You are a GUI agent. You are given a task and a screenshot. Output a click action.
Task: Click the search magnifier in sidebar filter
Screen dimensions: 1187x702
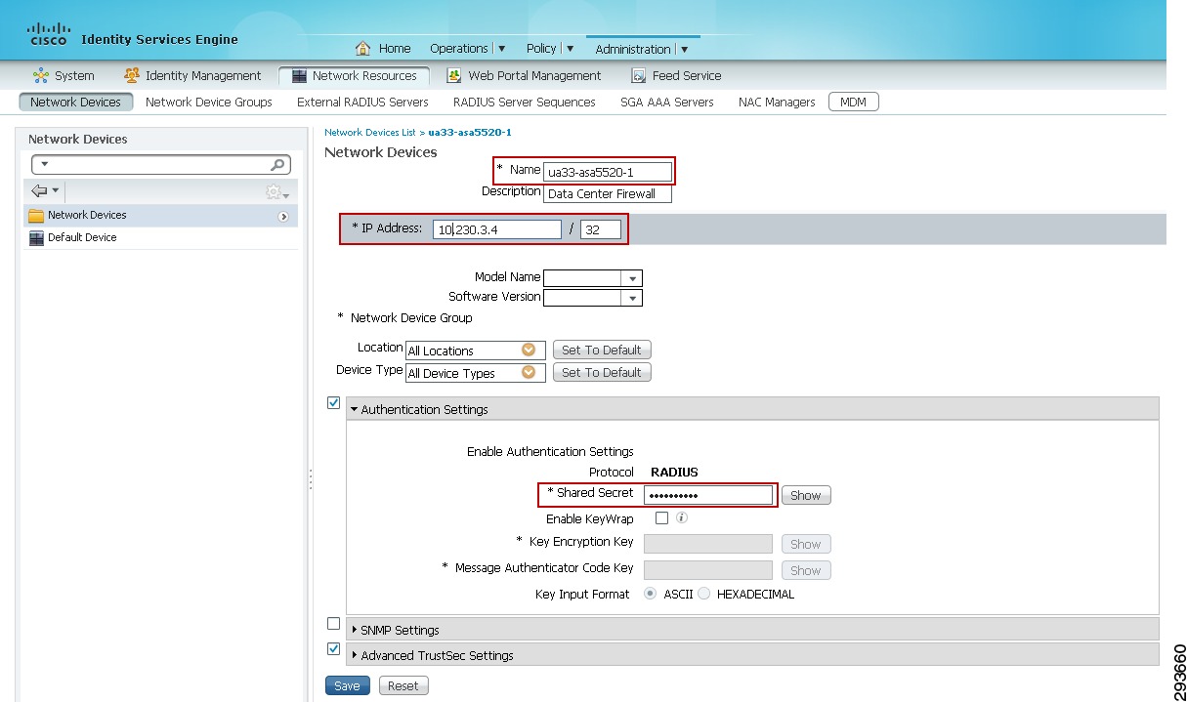(278, 165)
